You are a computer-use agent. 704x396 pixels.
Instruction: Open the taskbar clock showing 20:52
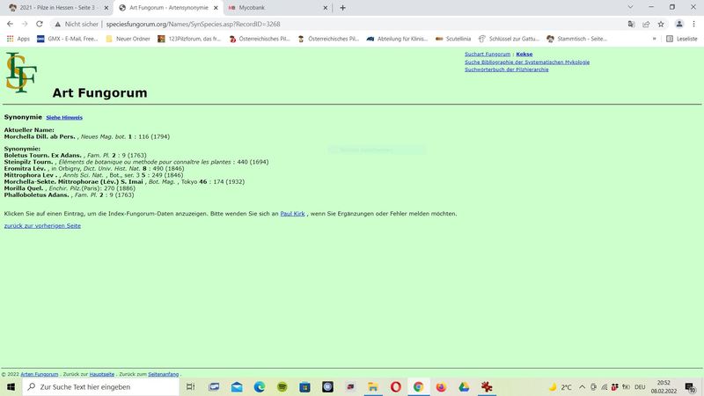[664, 387]
